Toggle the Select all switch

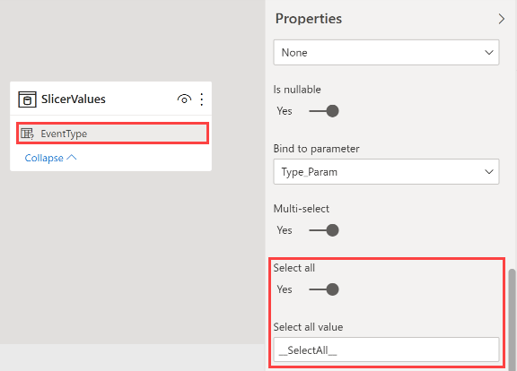[324, 289]
